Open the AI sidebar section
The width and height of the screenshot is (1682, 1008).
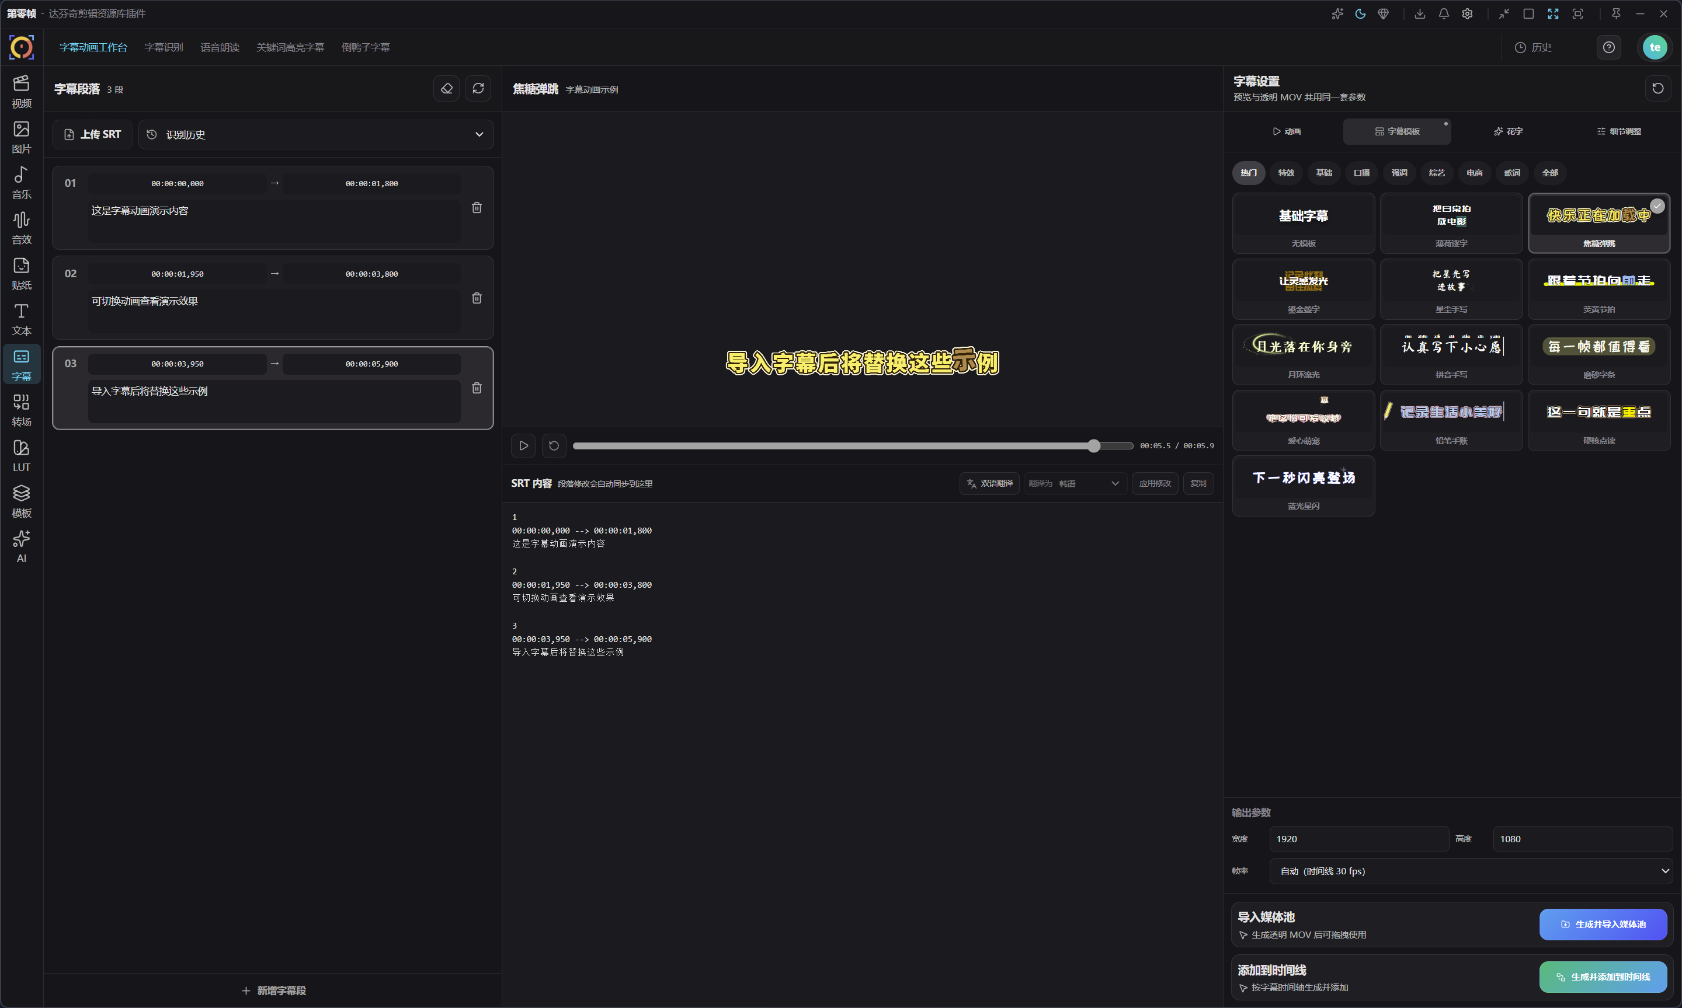[x=21, y=547]
